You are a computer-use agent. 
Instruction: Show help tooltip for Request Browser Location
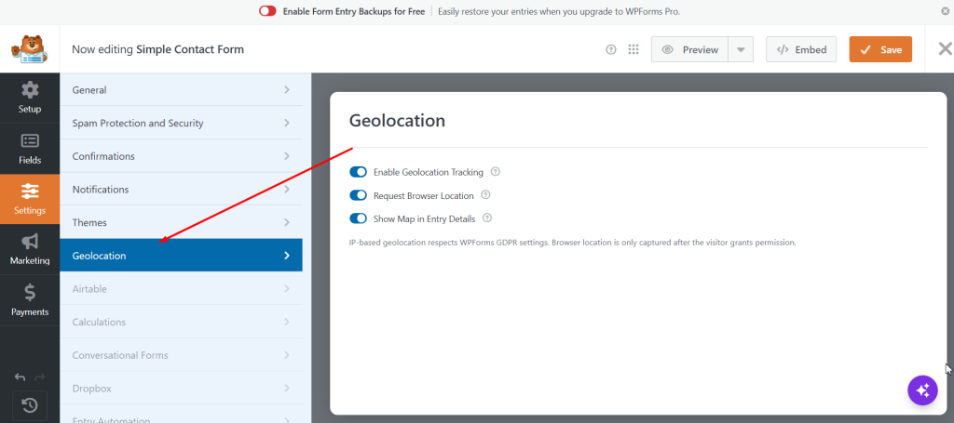click(x=485, y=195)
